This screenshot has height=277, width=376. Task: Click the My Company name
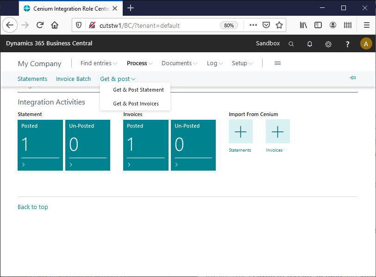click(39, 64)
